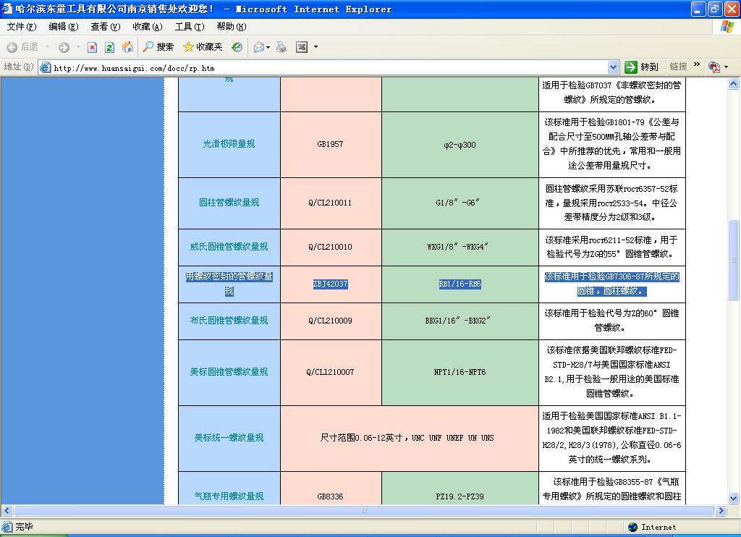The height and width of the screenshot is (537, 741).
Task: Click the vertical scrollbar up arrow
Action: (x=734, y=84)
